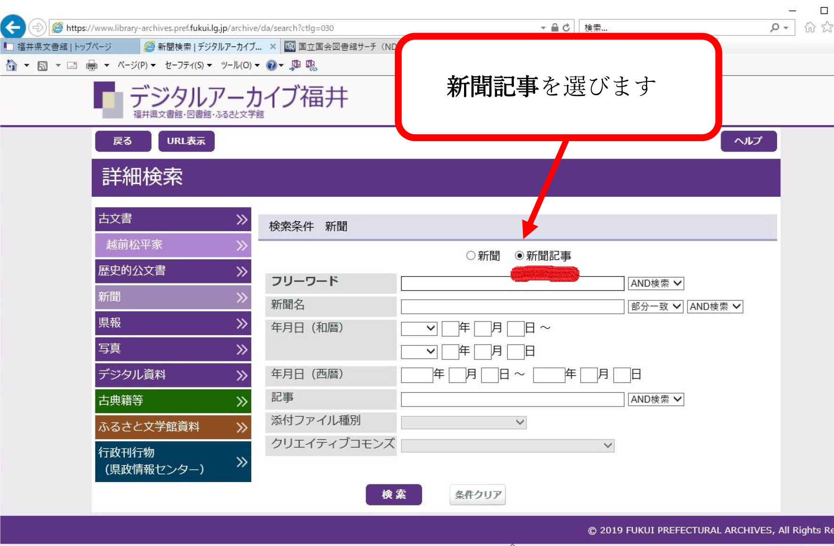Click the OneNote linked notes icon
Viewport: 834px width, 546px height.
pos(311,65)
